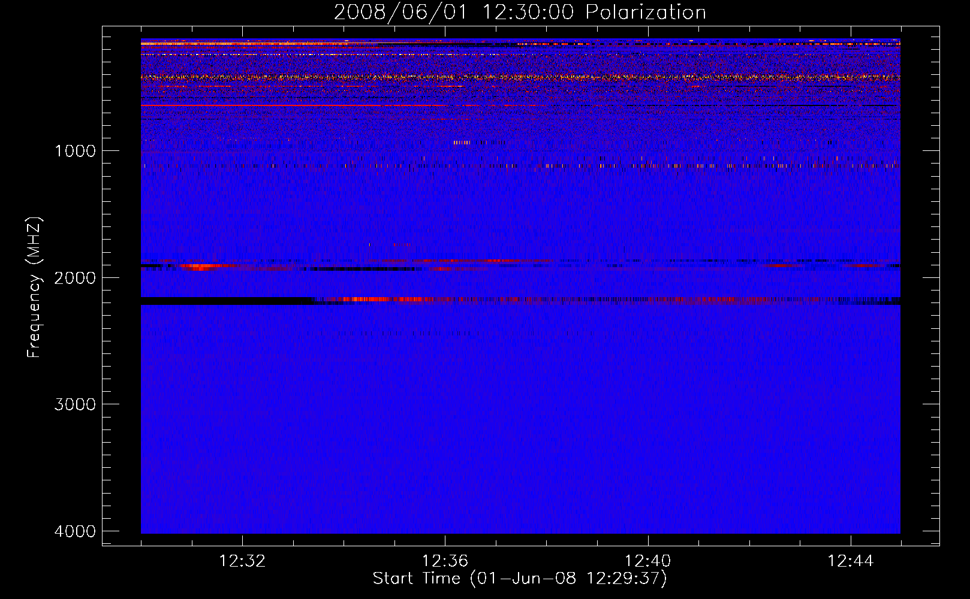Click the 4000 frequency tick label
970x599 pixels.
(x=75, y=531)
